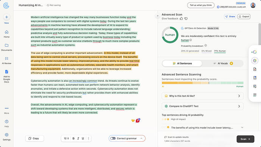Click the human score donut chart

coord(170,35)
